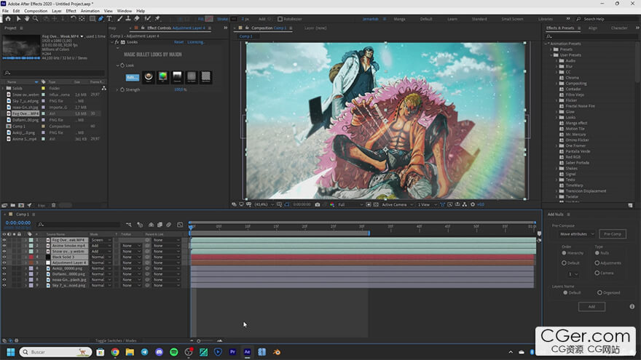The image size is (641, 360).
Task: Open the graph editor icon in timeline
Action: tap(180, 225)
